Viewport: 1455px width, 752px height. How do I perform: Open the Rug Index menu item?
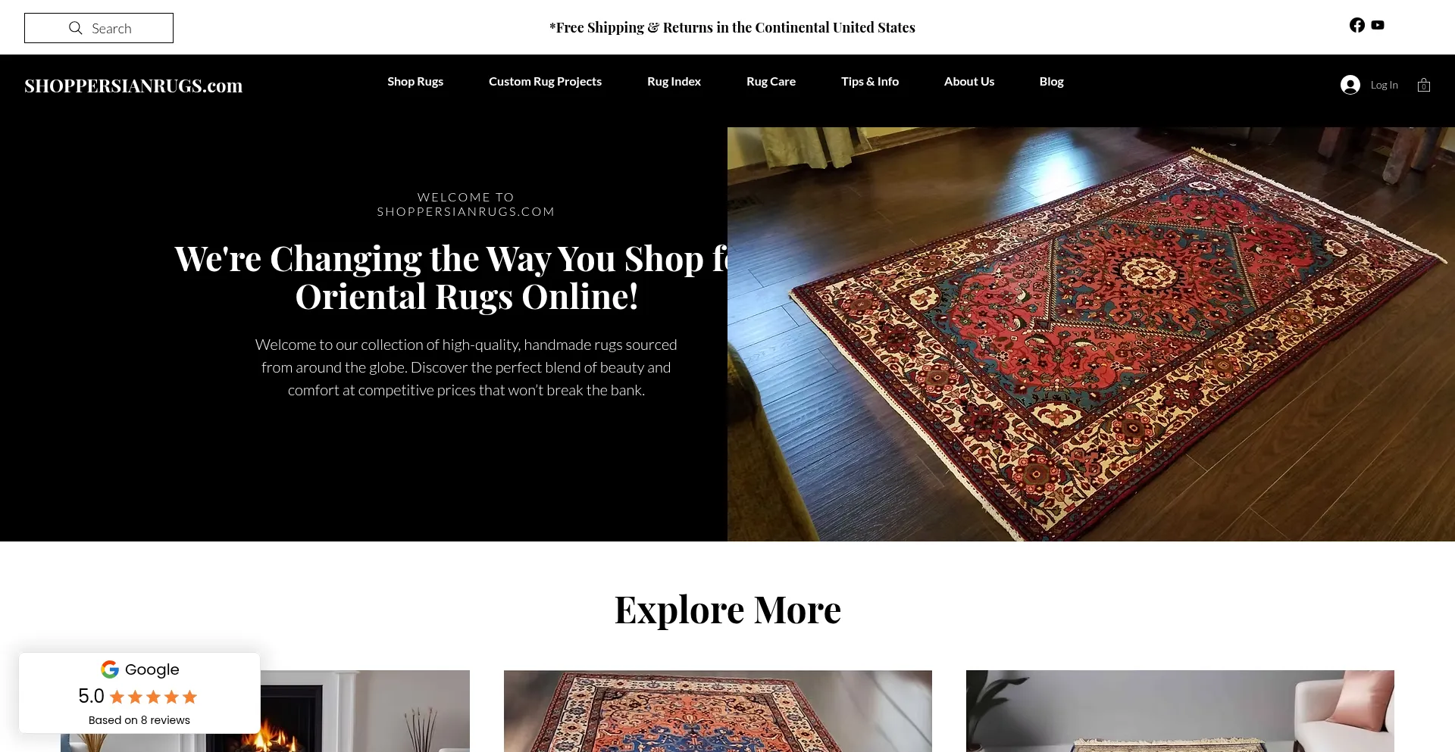pyautogui.click(x=674, y=81)
